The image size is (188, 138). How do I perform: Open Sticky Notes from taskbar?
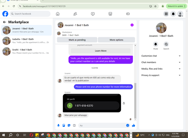37,135
